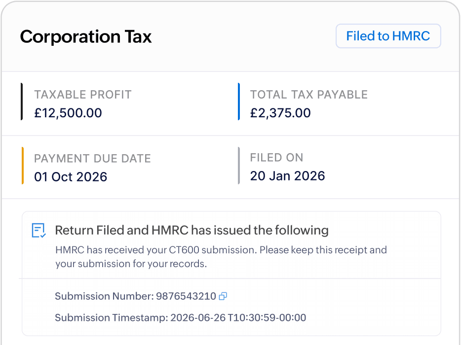
Task: Click the Filed to HMRC status button
Action: [x=388, y=35]
